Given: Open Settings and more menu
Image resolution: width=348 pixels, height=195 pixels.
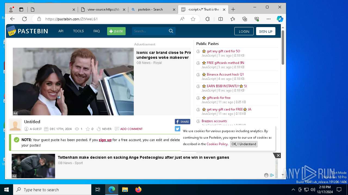Looking at the screenshot, I should click(x=269, y=19).
